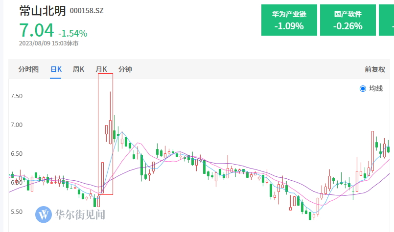Screen dimensions: 394x232
Task: Open the 华为产业链 sector card
Action: (289, 20)
